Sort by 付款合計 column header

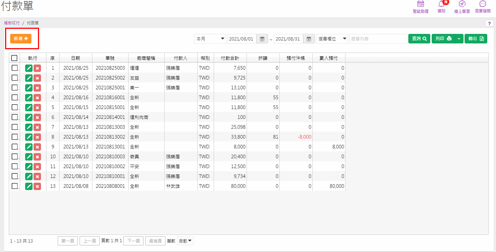(x=230, y=58)
